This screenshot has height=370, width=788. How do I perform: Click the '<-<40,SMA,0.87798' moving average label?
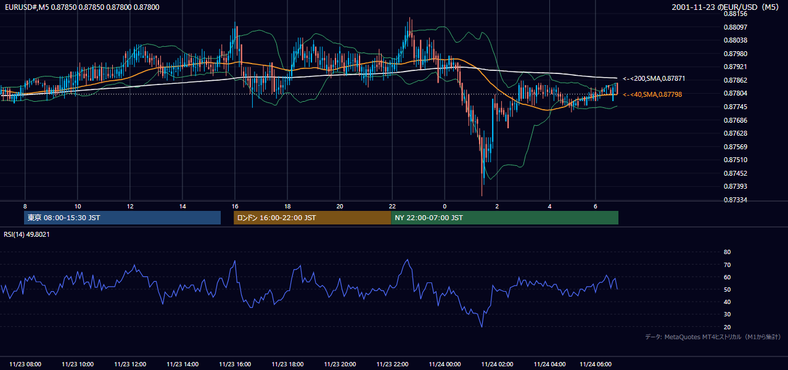click(x=652, y=94)
